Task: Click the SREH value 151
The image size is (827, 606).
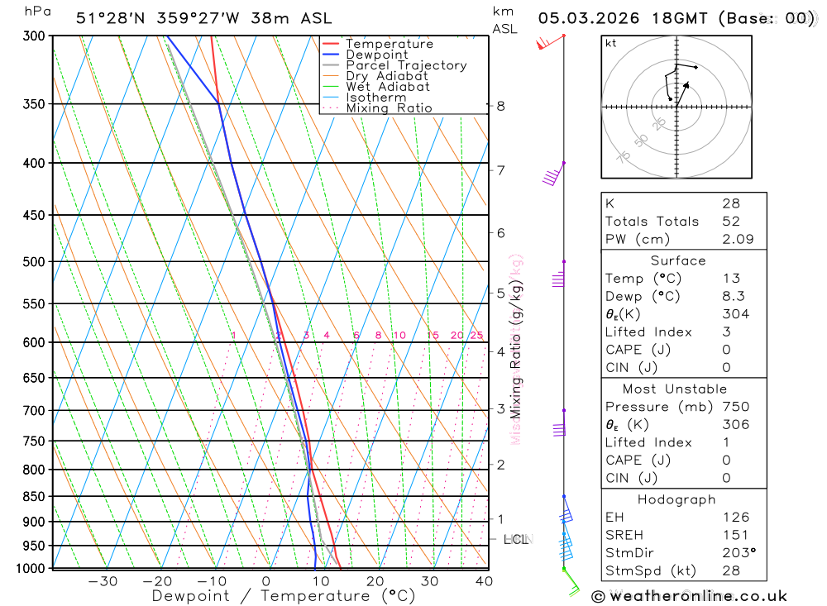Action: pos(736,536)
